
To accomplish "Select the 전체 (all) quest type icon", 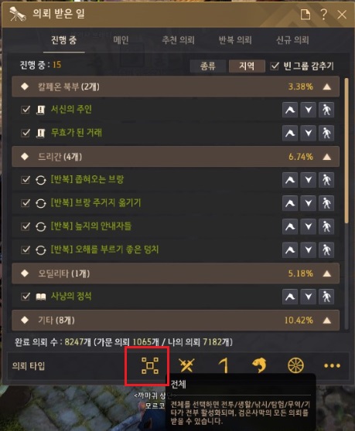I will click(150, 365).
